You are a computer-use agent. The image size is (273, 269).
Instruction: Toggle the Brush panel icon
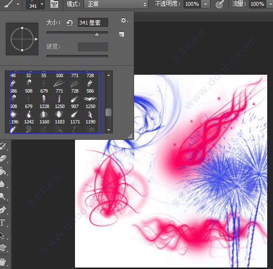[x=54, y=4]
